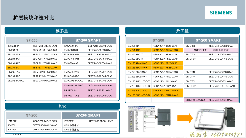246x138 pixels.
Task: Click the S7-200 SMART header in 数字量 table
Action: tap(211, 40)
